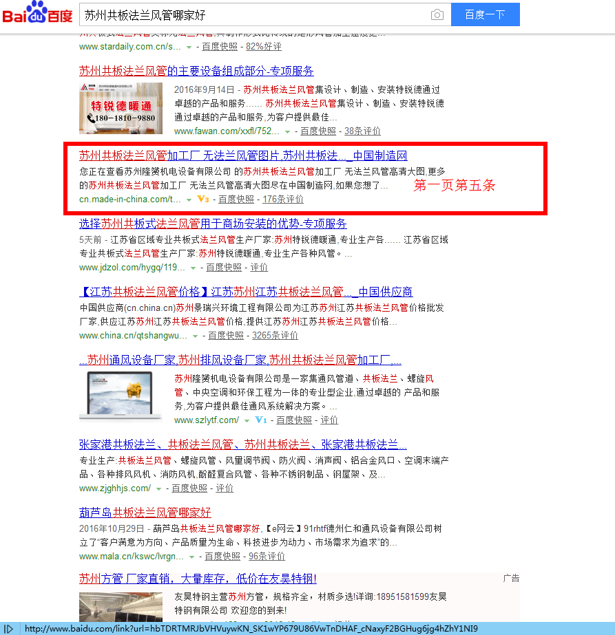Click the status bar play icon
Viewport: 615px width, 635px height.
8,629
